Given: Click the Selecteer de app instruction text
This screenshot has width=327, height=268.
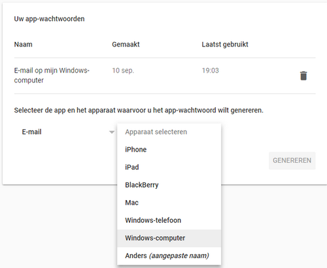Looking at the screenshot, I should pyautogui.click(x=139, y=110).
